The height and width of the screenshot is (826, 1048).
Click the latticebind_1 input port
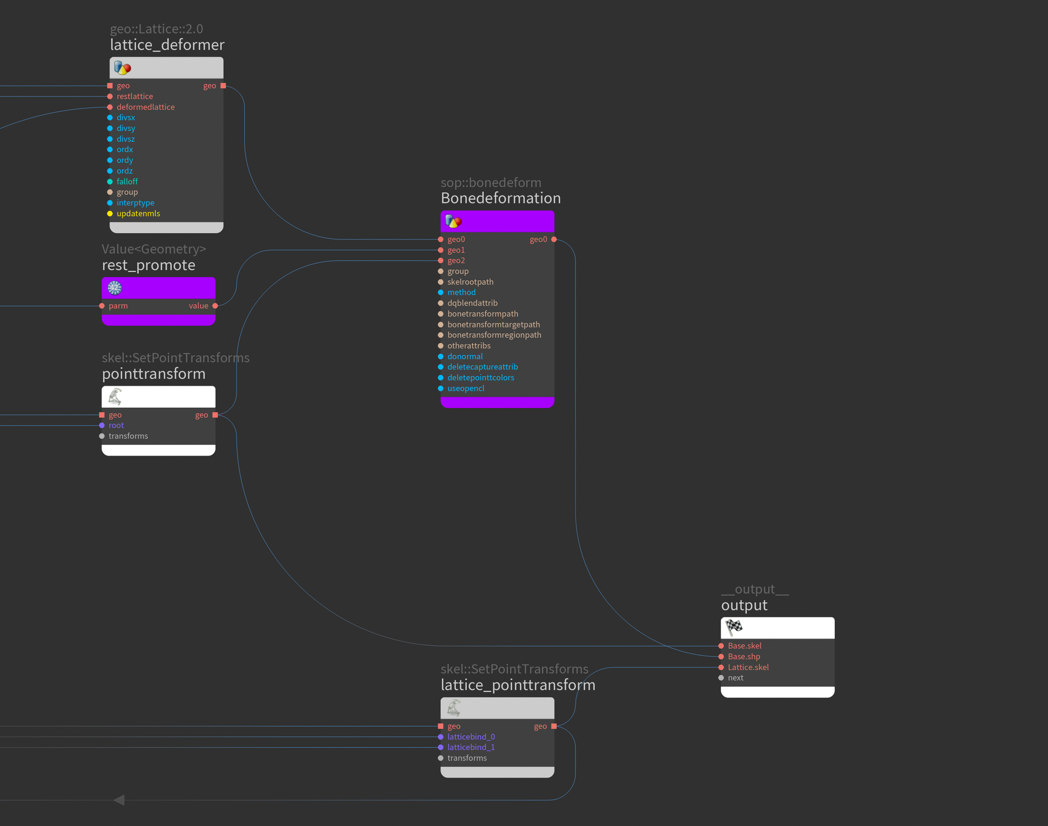point(441,747)
